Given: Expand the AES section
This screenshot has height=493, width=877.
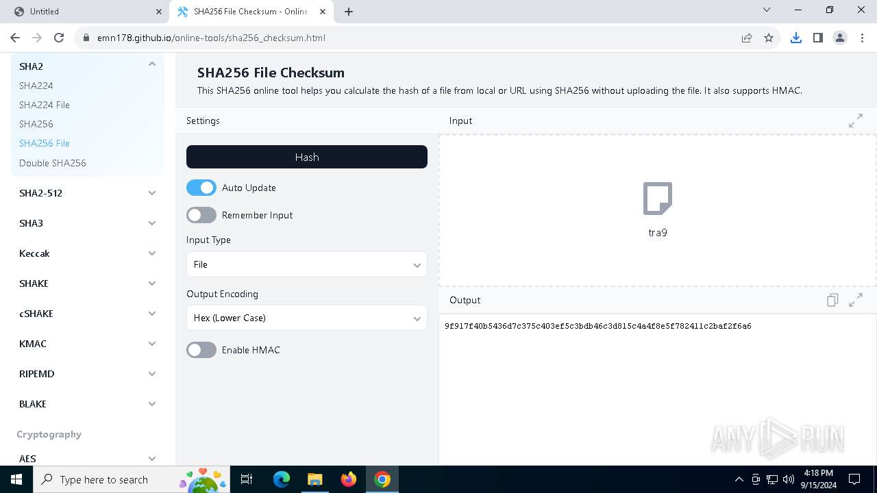Looking at the screenshot, I should tap(88, 458).
